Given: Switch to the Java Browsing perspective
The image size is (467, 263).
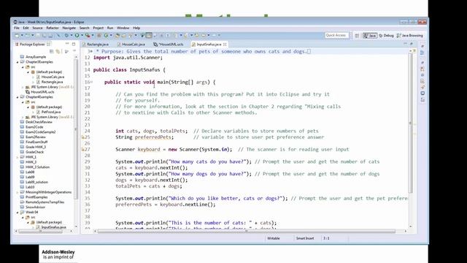Looking at the screenshot, I should tap(410, 36).
